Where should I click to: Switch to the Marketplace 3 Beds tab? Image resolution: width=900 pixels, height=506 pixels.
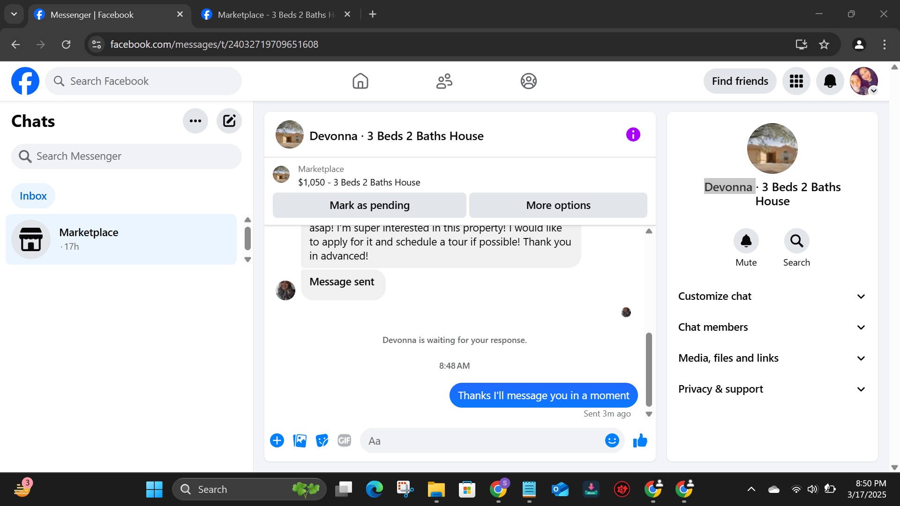pyautogui.click(x=276, y=15)
